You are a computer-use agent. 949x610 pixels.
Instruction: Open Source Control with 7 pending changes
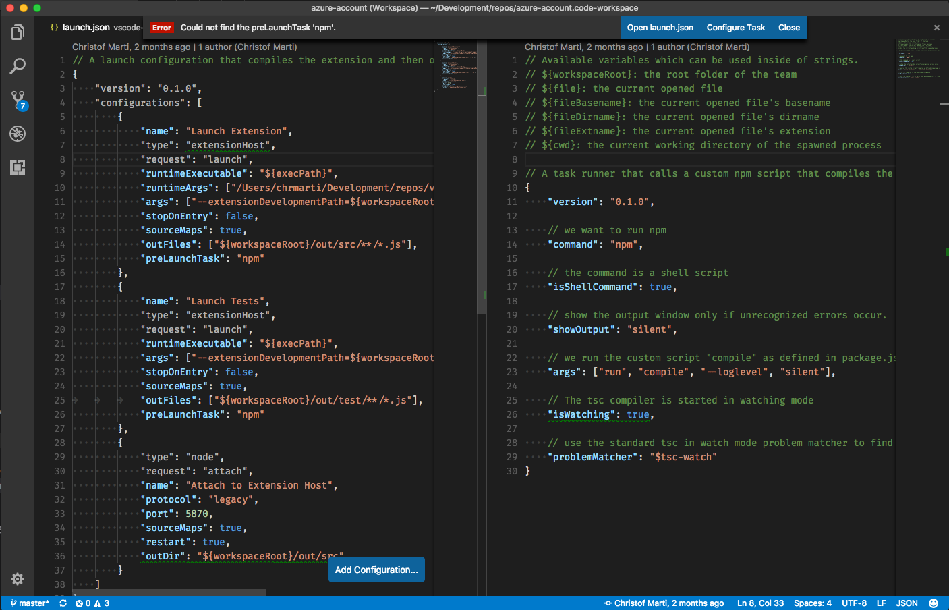18,100
